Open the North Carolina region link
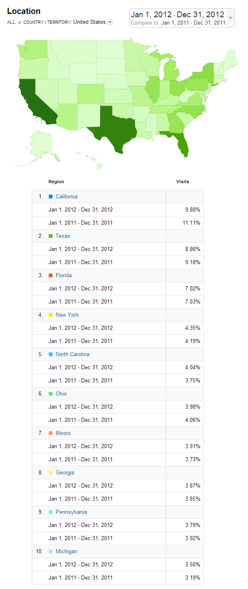248x589 pixels. (x=73, y=354)
